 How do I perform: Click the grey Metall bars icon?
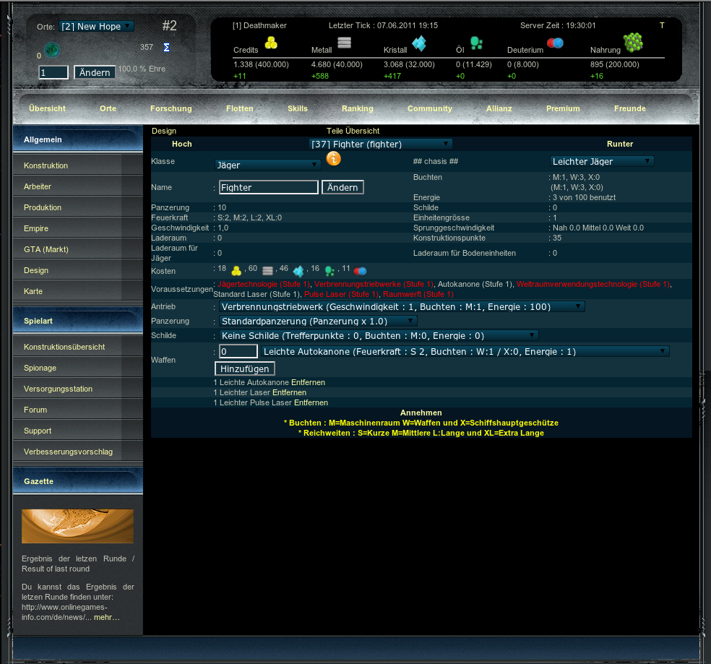tap(344, 43)
